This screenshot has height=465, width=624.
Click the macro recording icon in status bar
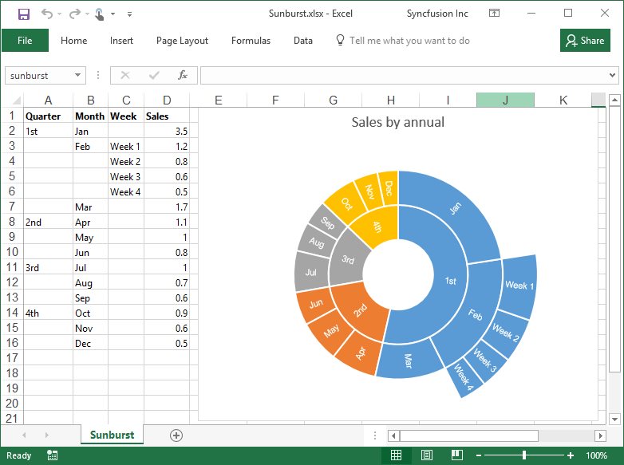point(52,455)
